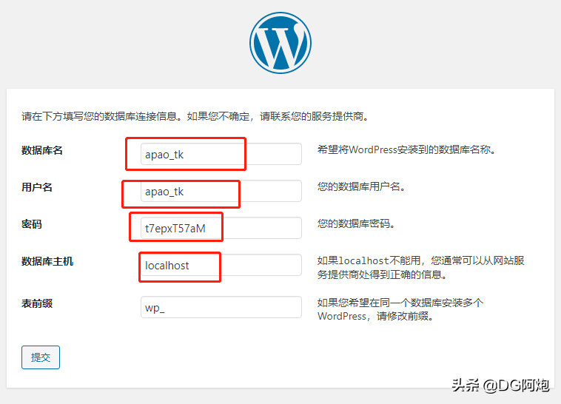Click the intro text 请在下方填写您的数据库连接信息
The width and height of the screenshot is (561, 404).
[195, 116]
